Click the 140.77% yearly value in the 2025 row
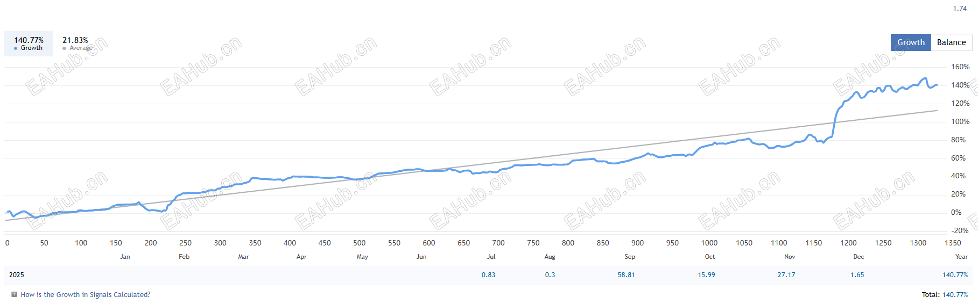 955,275
